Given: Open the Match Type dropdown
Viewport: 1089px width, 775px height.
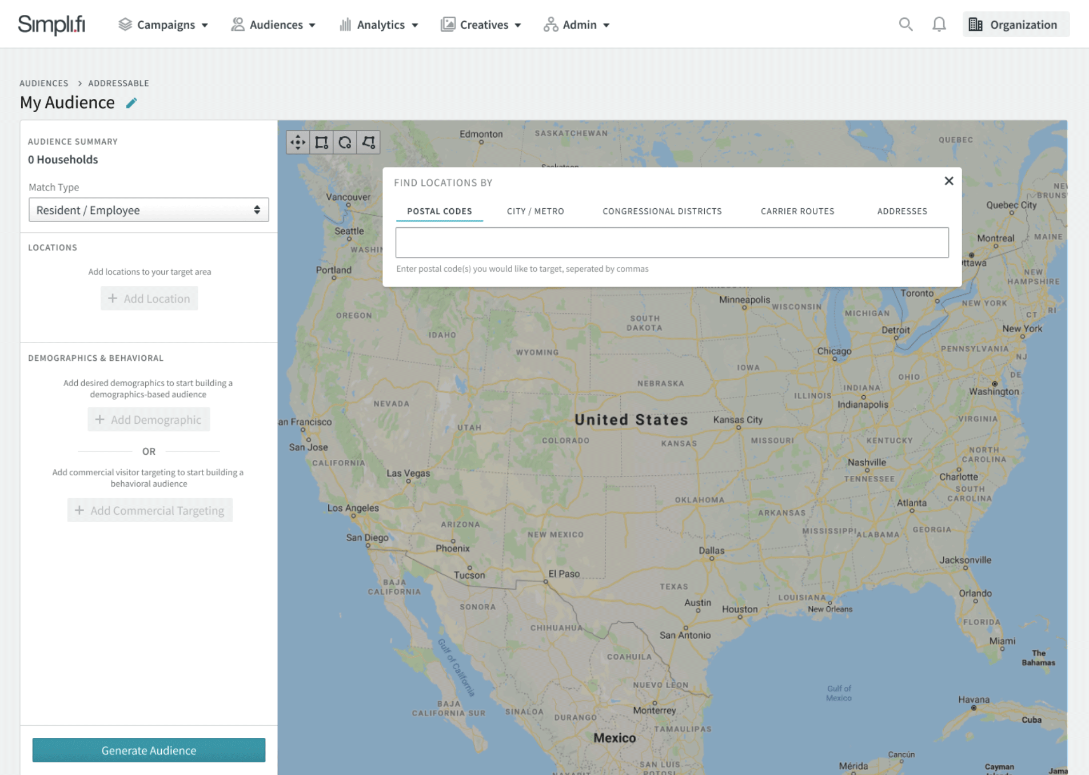Looking at the screenshot, I should tap(149, 210).
